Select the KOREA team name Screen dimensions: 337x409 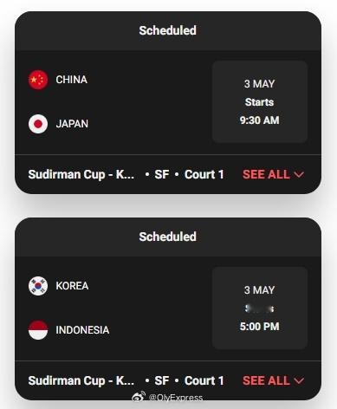point(72,286)
